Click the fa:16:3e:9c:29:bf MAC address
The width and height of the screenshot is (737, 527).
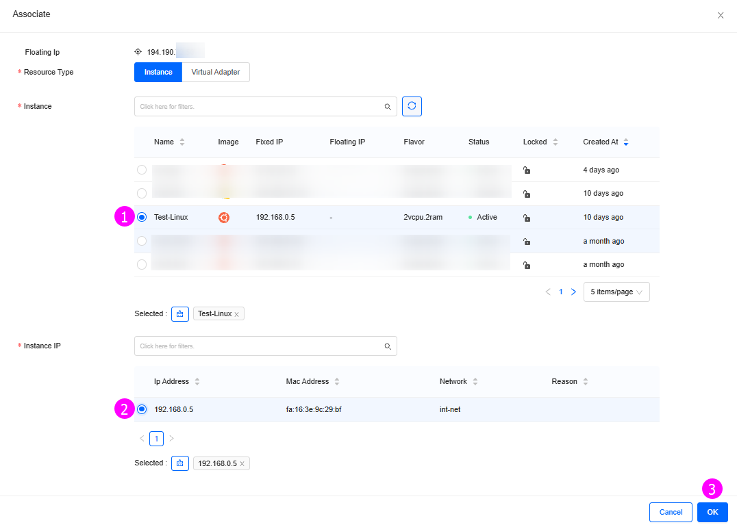pos(314,409)
